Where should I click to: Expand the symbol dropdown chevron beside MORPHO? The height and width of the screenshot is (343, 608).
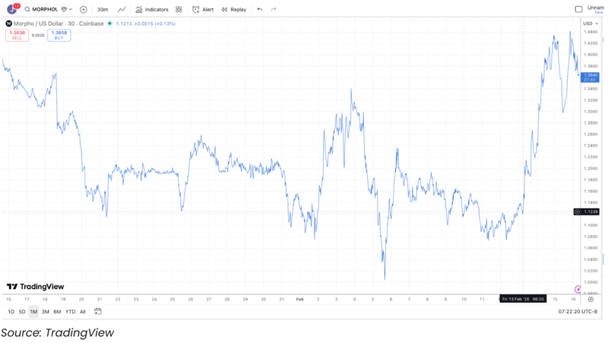(x=71, y=9)
